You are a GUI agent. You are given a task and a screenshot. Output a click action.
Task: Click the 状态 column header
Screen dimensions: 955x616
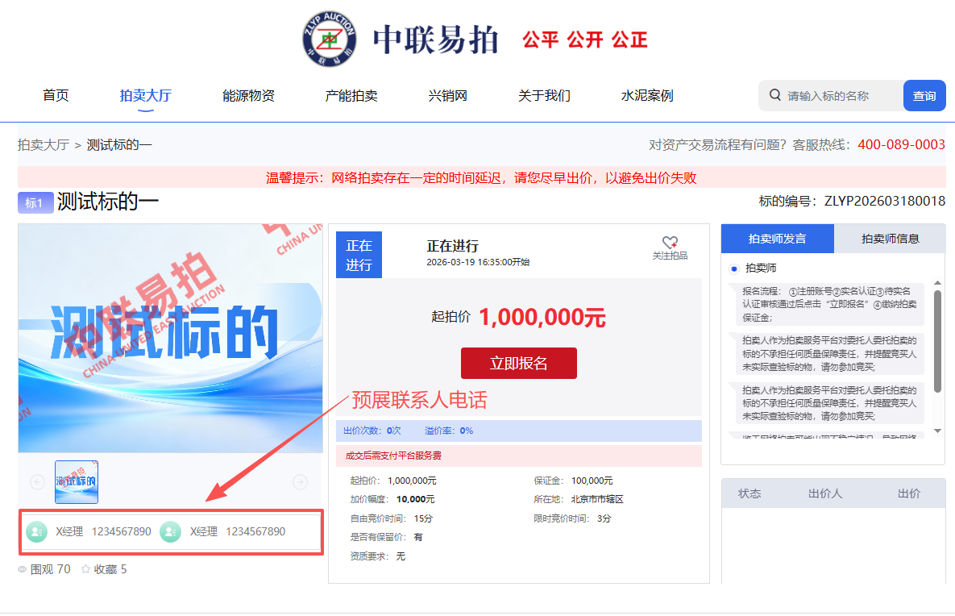point(749,493)
